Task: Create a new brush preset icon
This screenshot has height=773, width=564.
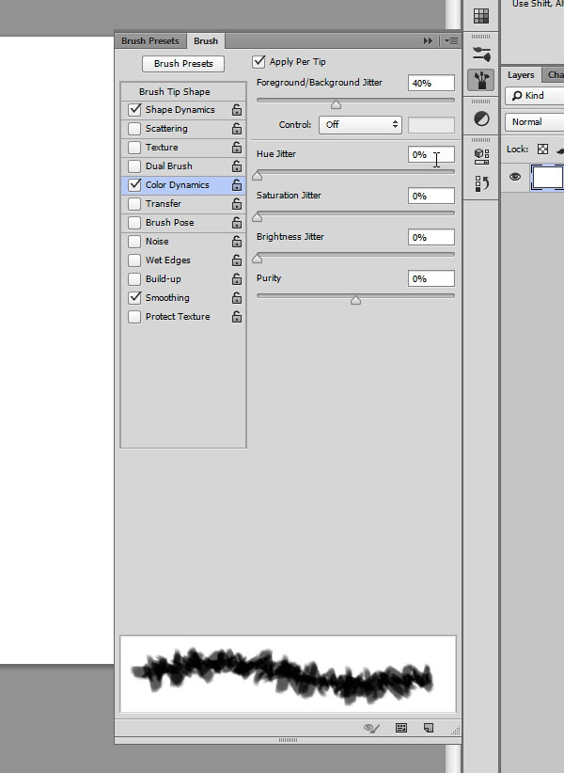Action: click(x=428, y=728)
